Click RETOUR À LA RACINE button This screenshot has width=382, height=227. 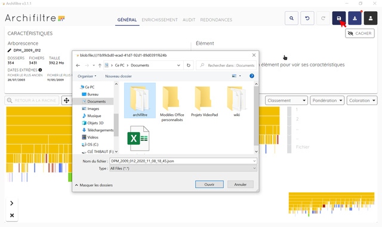point(32,100)
